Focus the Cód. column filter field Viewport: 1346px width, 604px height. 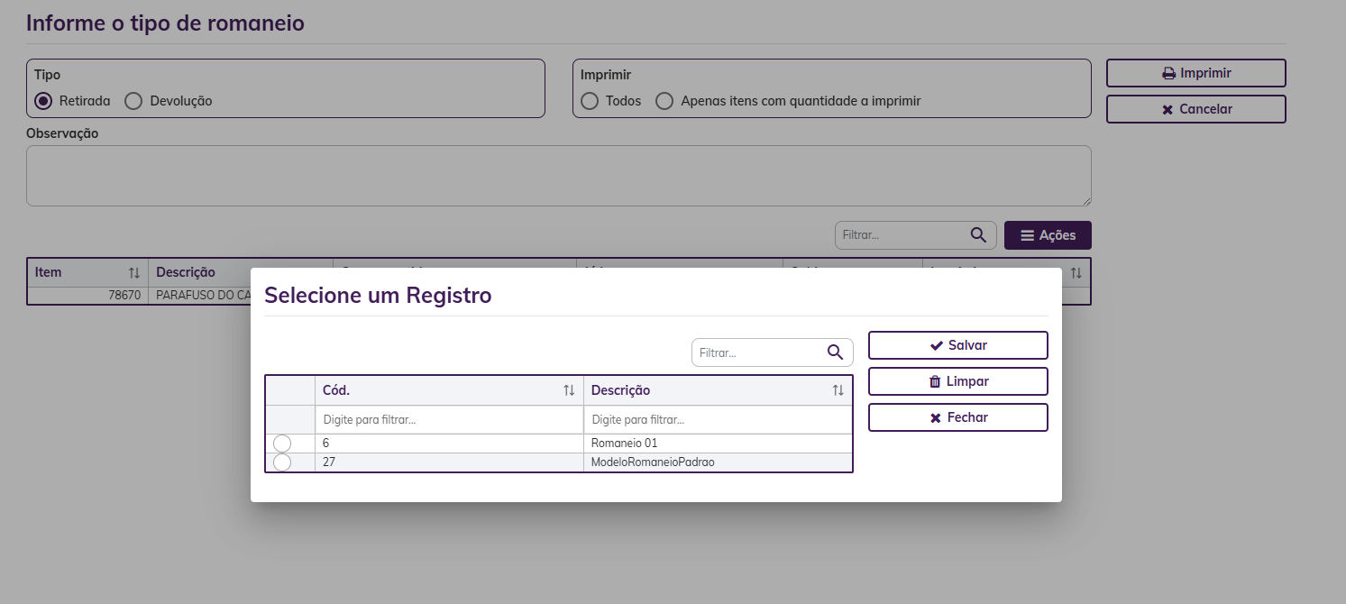pos(449,420)
